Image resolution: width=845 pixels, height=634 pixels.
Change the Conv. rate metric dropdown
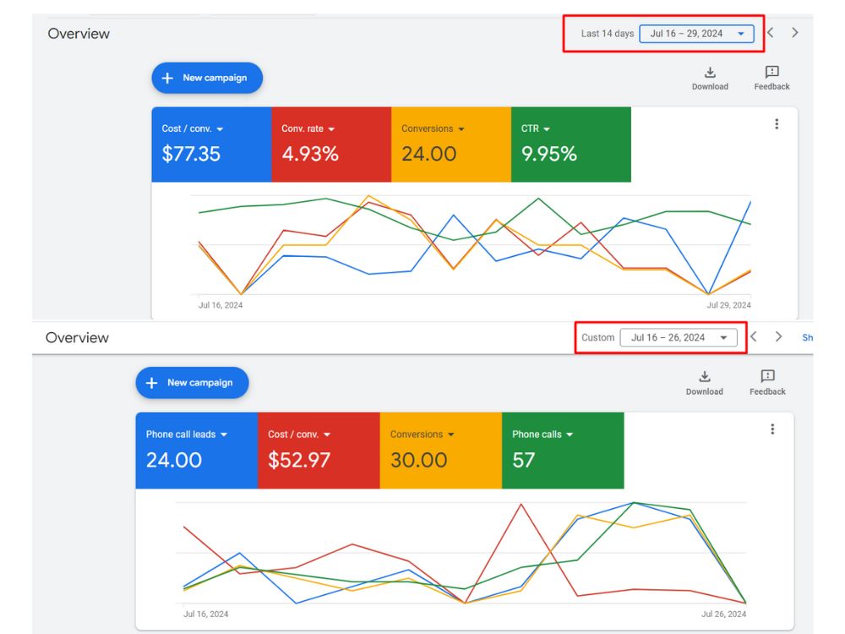(308, 128)
